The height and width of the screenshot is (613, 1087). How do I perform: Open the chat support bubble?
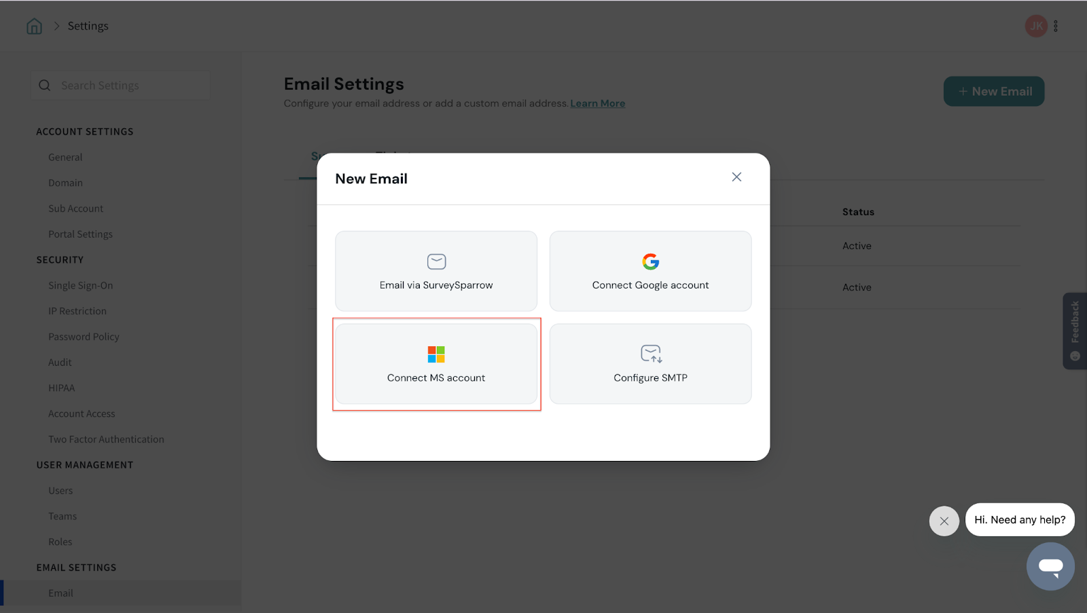tap(1050, 566)
